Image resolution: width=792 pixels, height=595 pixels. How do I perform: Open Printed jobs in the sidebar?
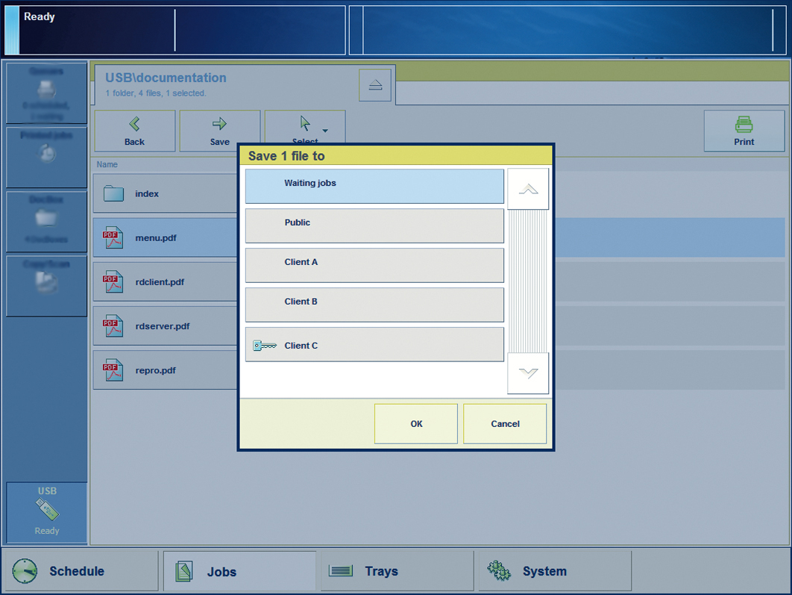point(47,157)
